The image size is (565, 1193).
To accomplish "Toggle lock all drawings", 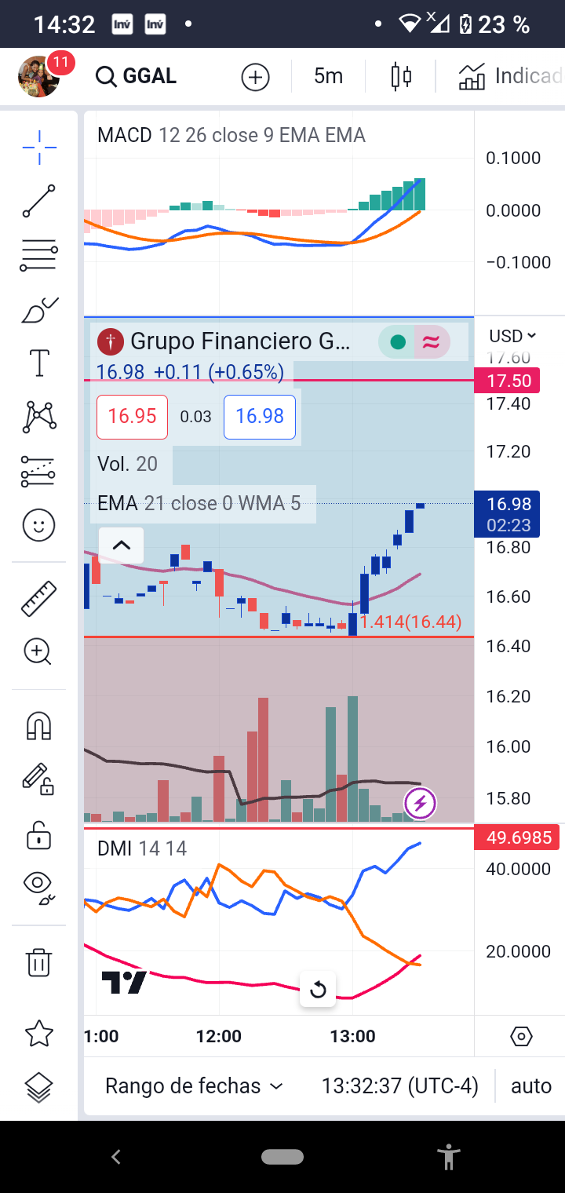I will (x=38, y=836).
